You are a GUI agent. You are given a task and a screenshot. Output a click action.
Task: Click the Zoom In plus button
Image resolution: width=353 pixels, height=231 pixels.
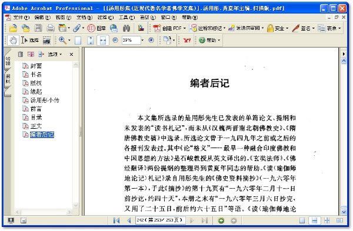pyautogui.click(x=151, y=40)
